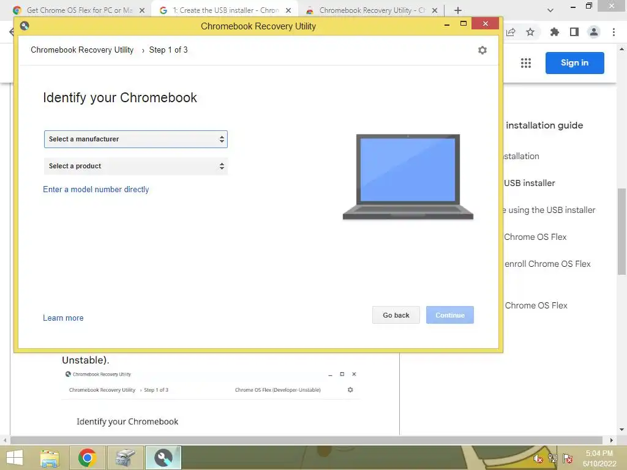This screenshot has width=627, height=470.
Task: Open the Action Center flag icon
Action: coord(568,458)
